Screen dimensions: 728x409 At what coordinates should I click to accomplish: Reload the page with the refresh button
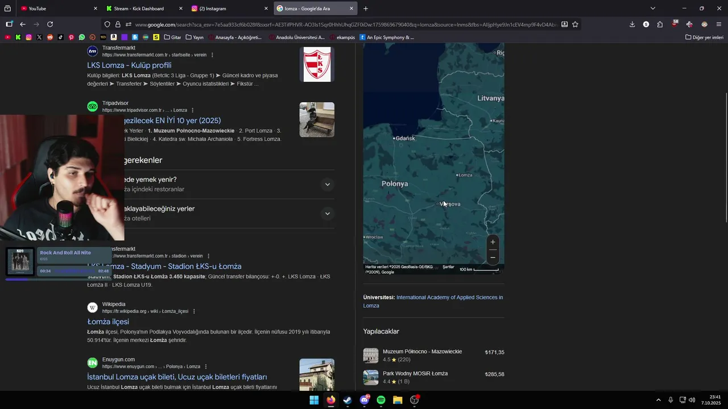coord(50,24)
